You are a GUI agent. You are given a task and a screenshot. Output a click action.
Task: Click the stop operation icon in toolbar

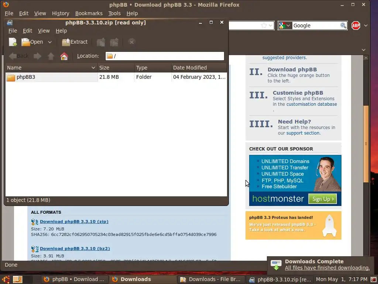(132, 42)
